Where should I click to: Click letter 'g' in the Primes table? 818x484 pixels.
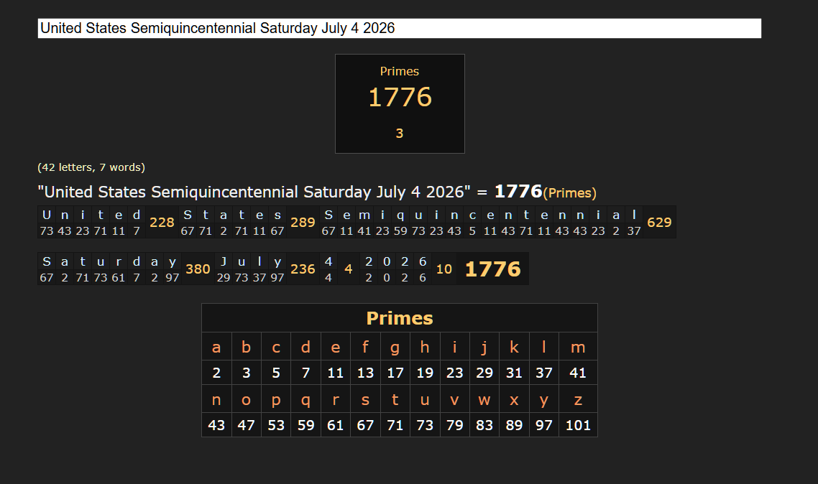[x=395, y=348]
